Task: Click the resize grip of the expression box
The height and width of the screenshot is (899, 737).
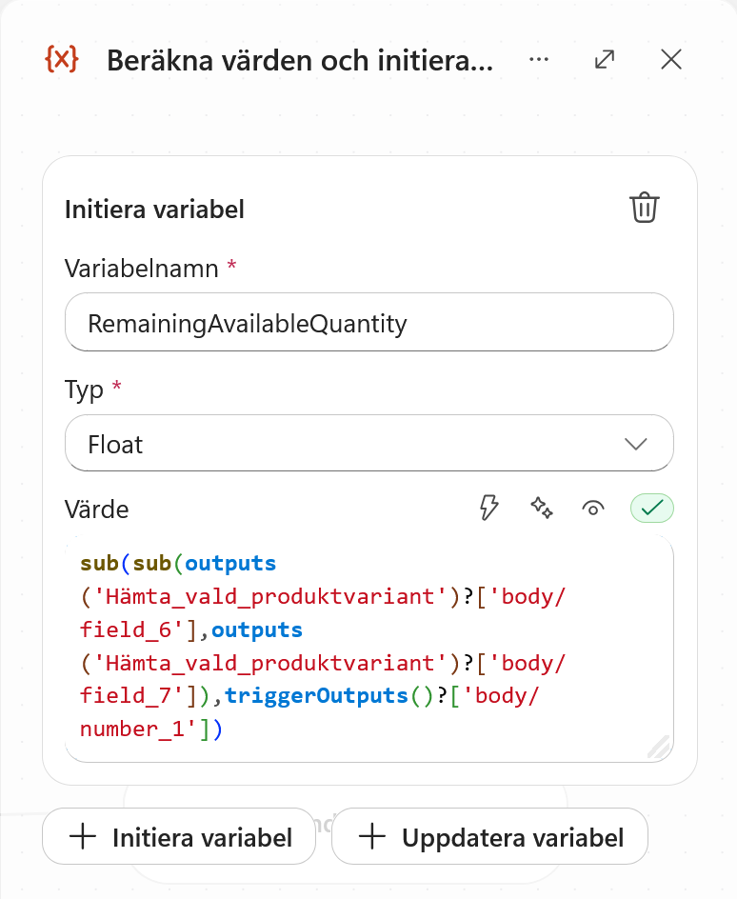Action: [x=659, y=747]
